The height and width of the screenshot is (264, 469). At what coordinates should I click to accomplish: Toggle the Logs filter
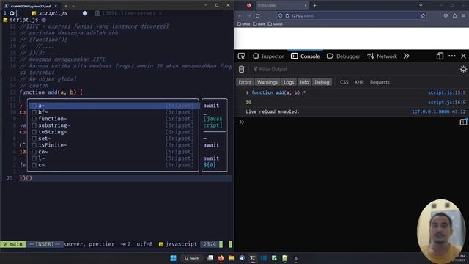[x=289, y=82]
